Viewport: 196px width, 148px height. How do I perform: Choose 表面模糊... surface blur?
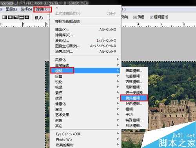click(134, 71)
